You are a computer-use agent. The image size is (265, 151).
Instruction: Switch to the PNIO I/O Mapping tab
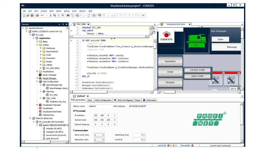[x=123, y=100]
